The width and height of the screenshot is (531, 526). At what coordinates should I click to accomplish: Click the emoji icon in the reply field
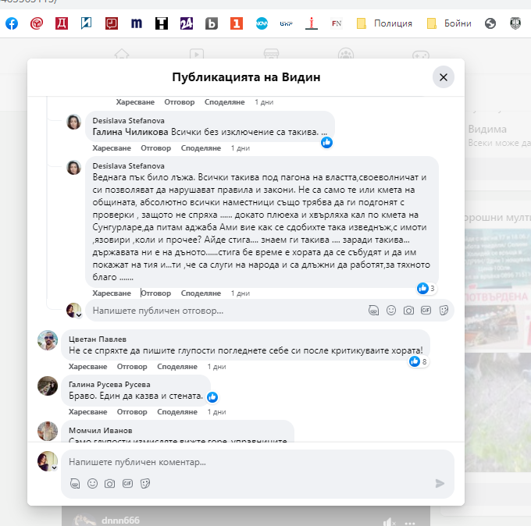point(390,311)
